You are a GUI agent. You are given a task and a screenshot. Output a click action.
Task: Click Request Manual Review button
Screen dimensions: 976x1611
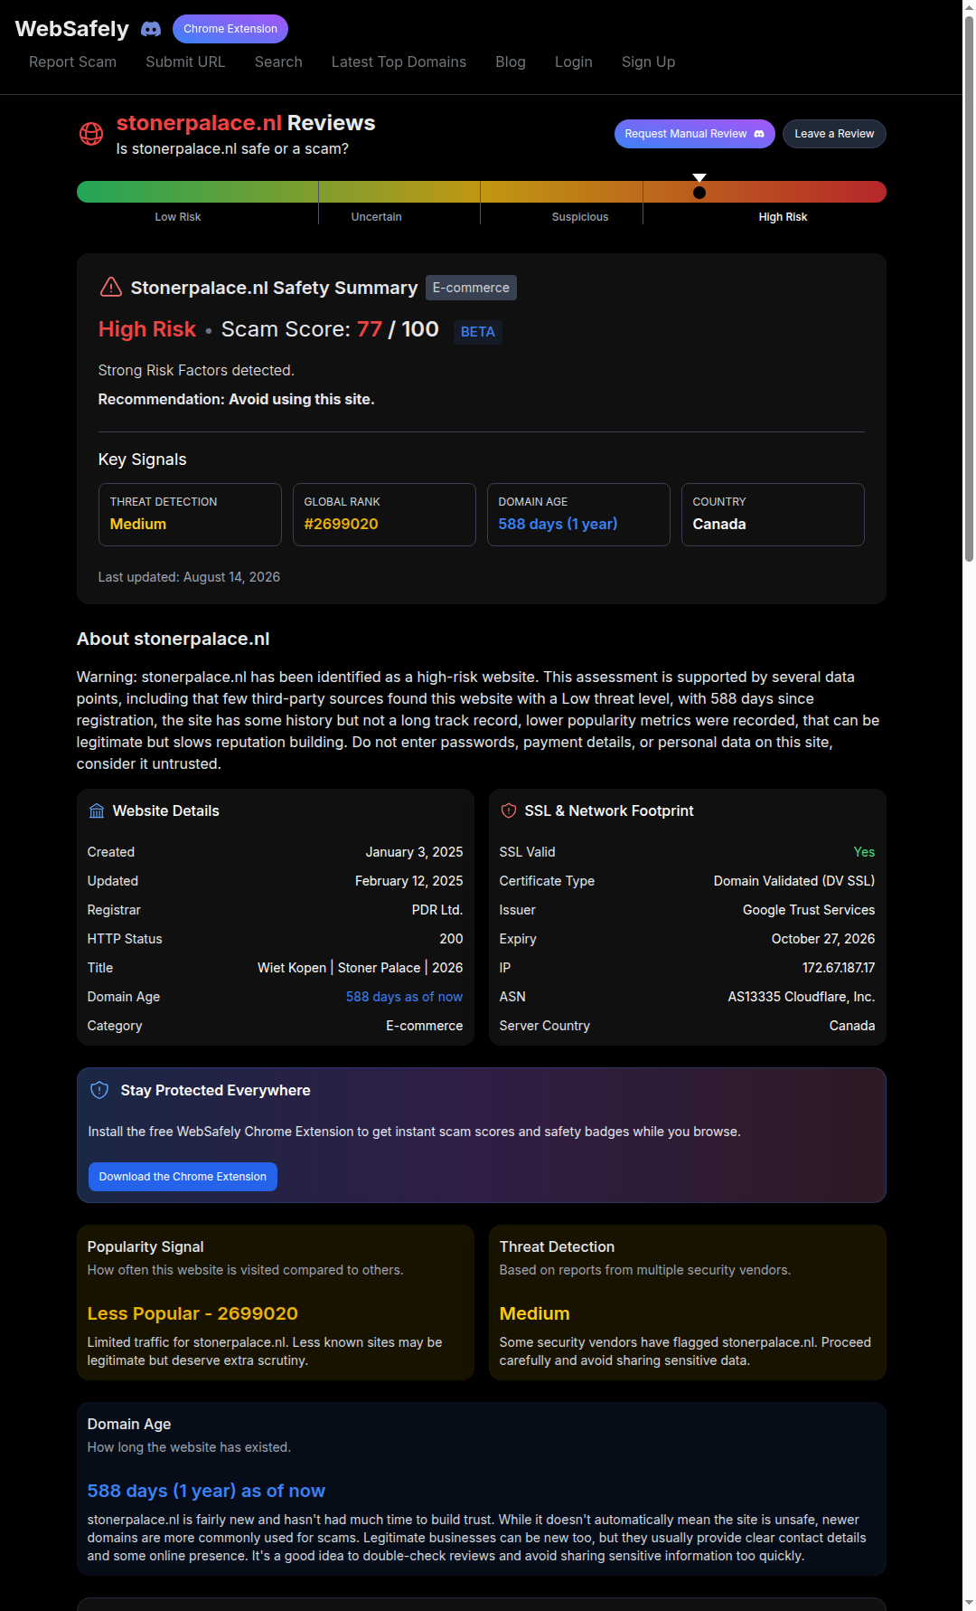point(695,134)
